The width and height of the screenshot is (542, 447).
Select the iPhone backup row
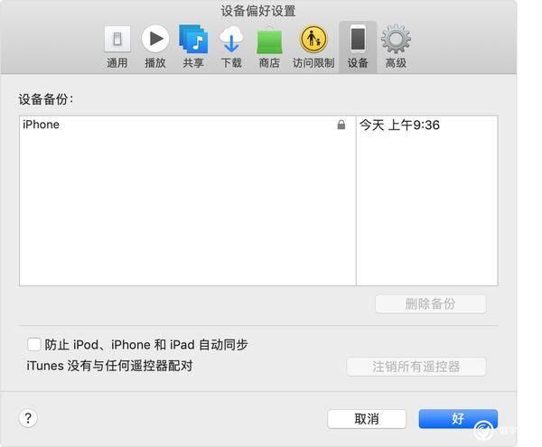258,125
